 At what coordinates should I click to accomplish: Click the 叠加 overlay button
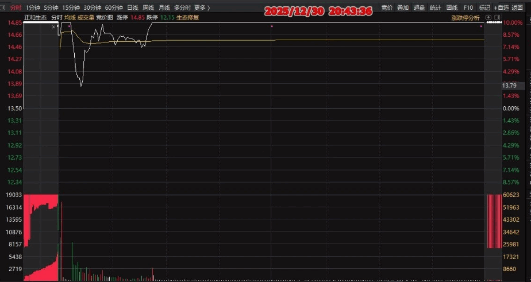tap(403, 7)
